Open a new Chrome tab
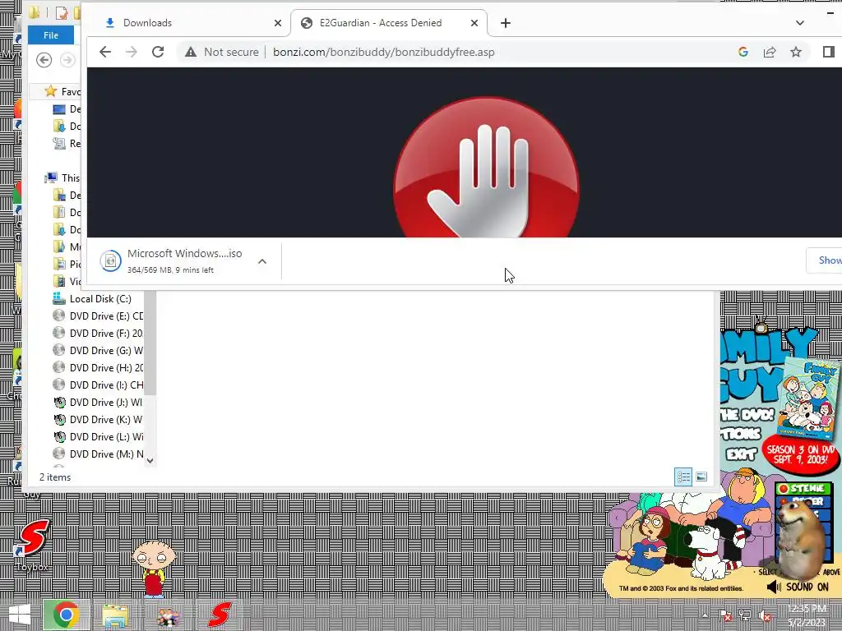This screenshot has width=842, height=631. click(506, 23)
